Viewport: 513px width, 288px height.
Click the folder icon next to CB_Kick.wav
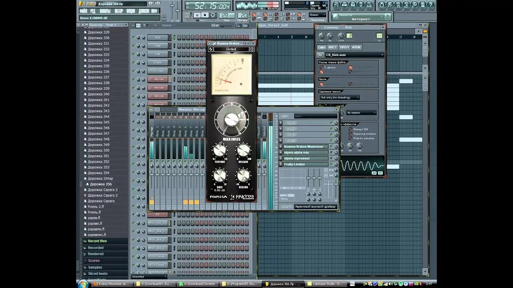[321, 55]
